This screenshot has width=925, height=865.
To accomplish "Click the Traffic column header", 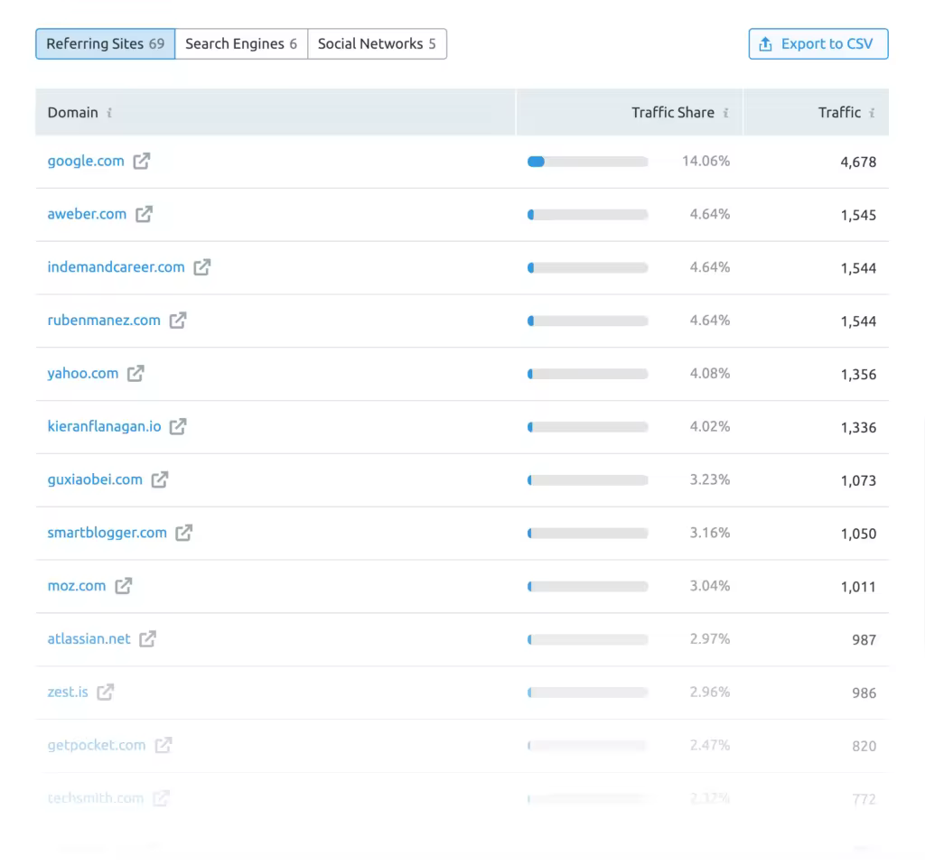I will [x=816, y=113].
